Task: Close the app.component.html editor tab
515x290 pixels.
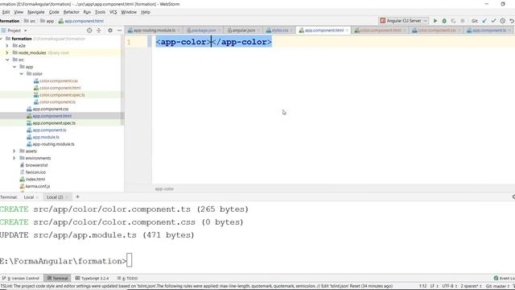Action: [347, 31]
